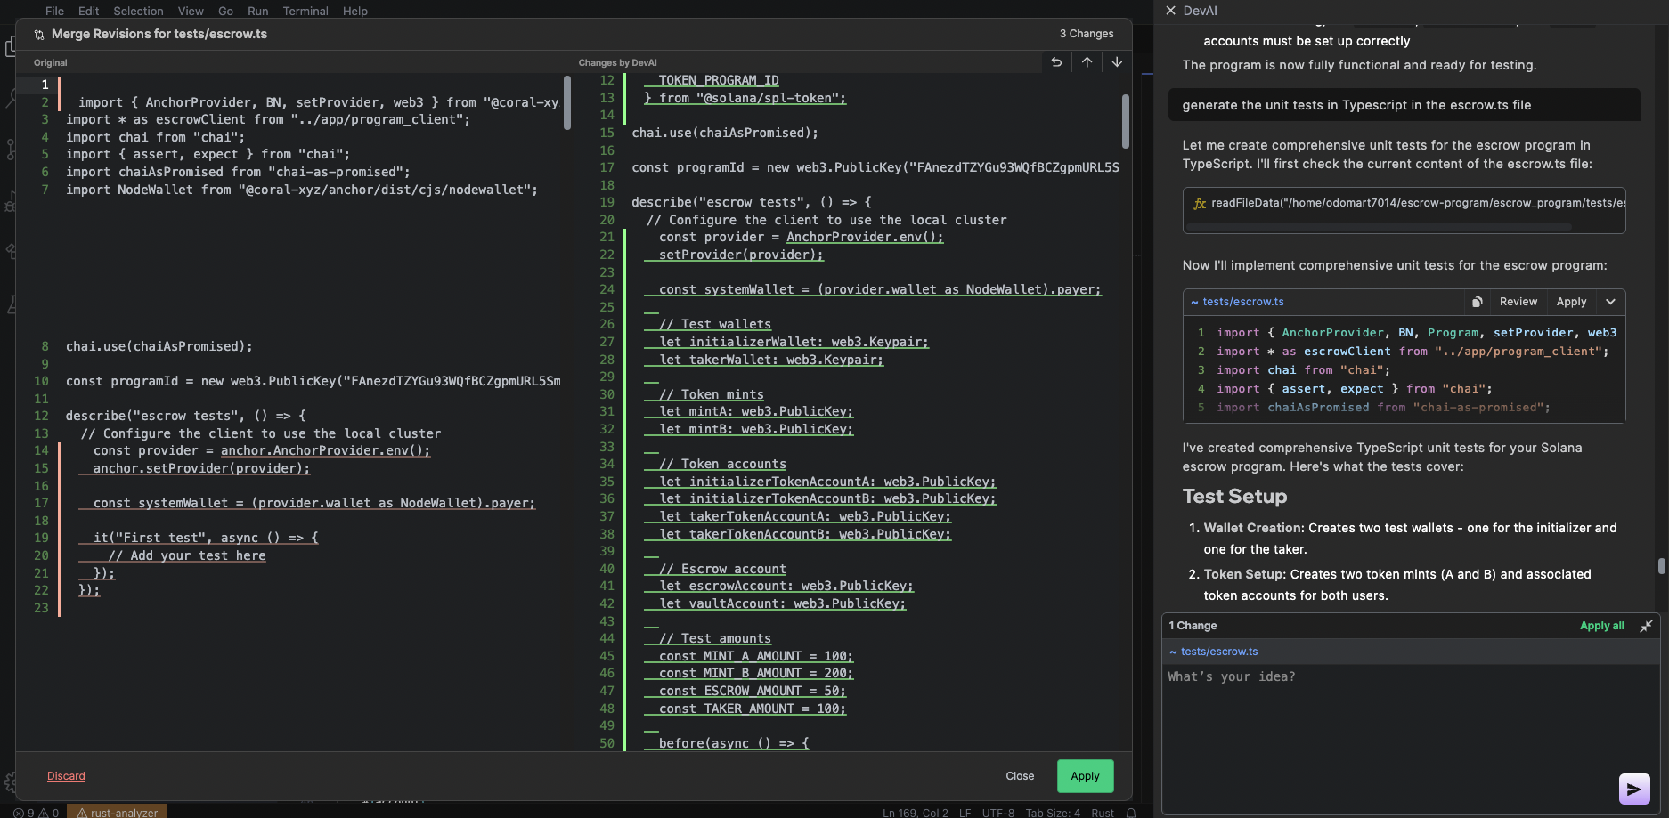Click the "Changes by DevAI" pane label
This screenshot has height=818, width=1669.
pos(617,62)
